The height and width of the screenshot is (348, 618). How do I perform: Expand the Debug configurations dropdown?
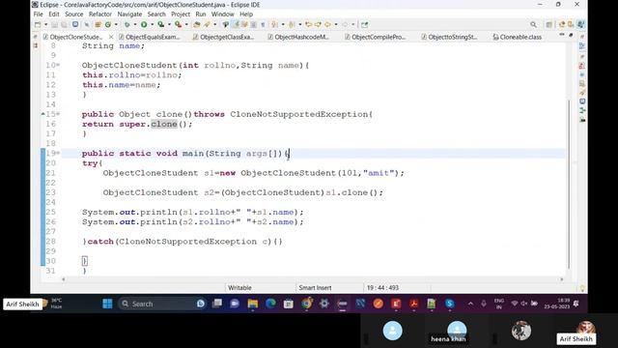135,24
